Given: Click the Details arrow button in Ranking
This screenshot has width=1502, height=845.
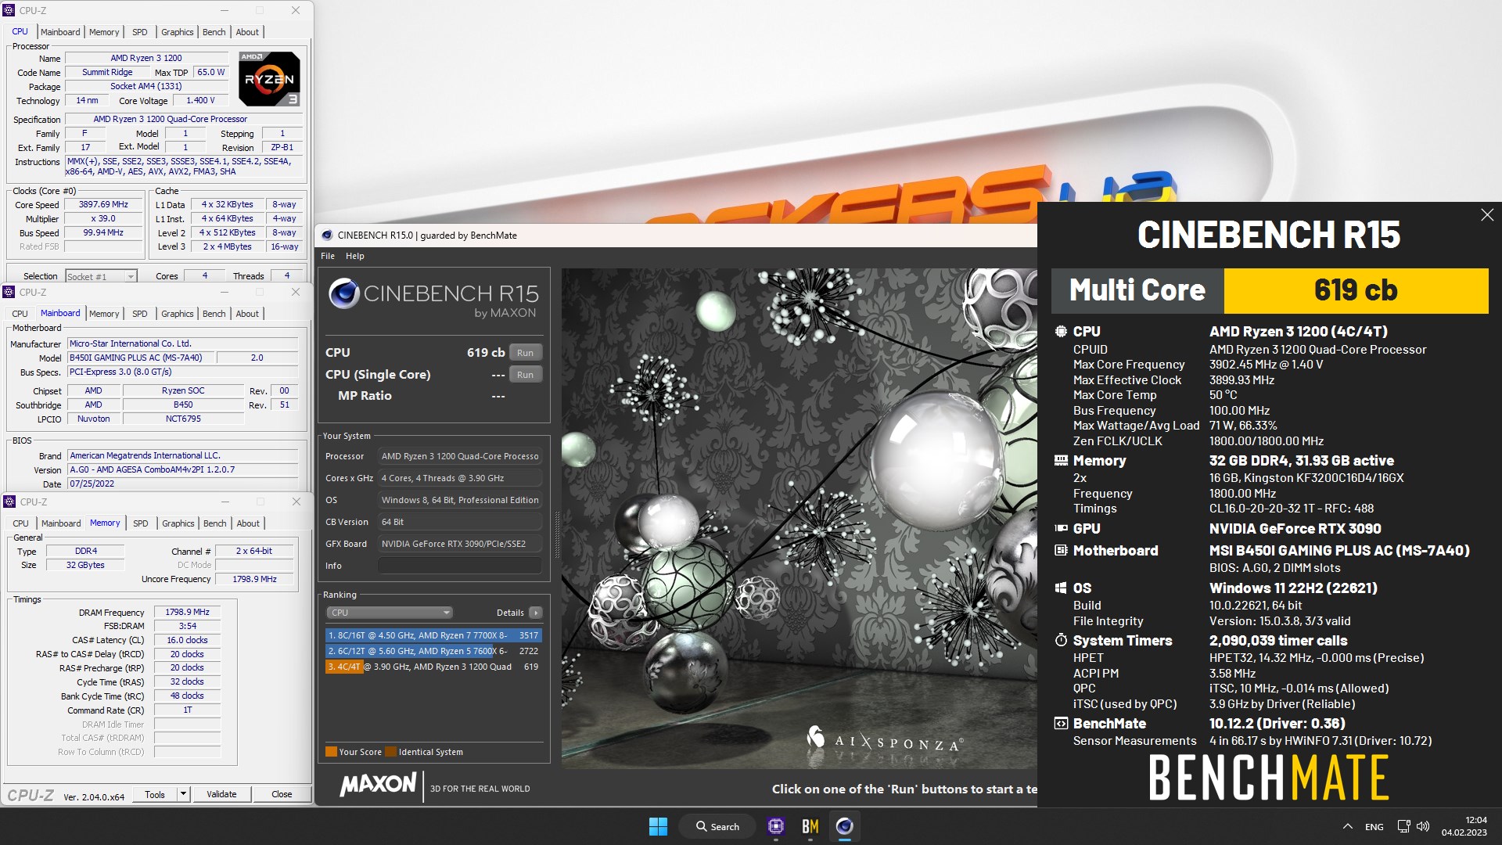Looking at the screenshot, I should coord(536,613).
